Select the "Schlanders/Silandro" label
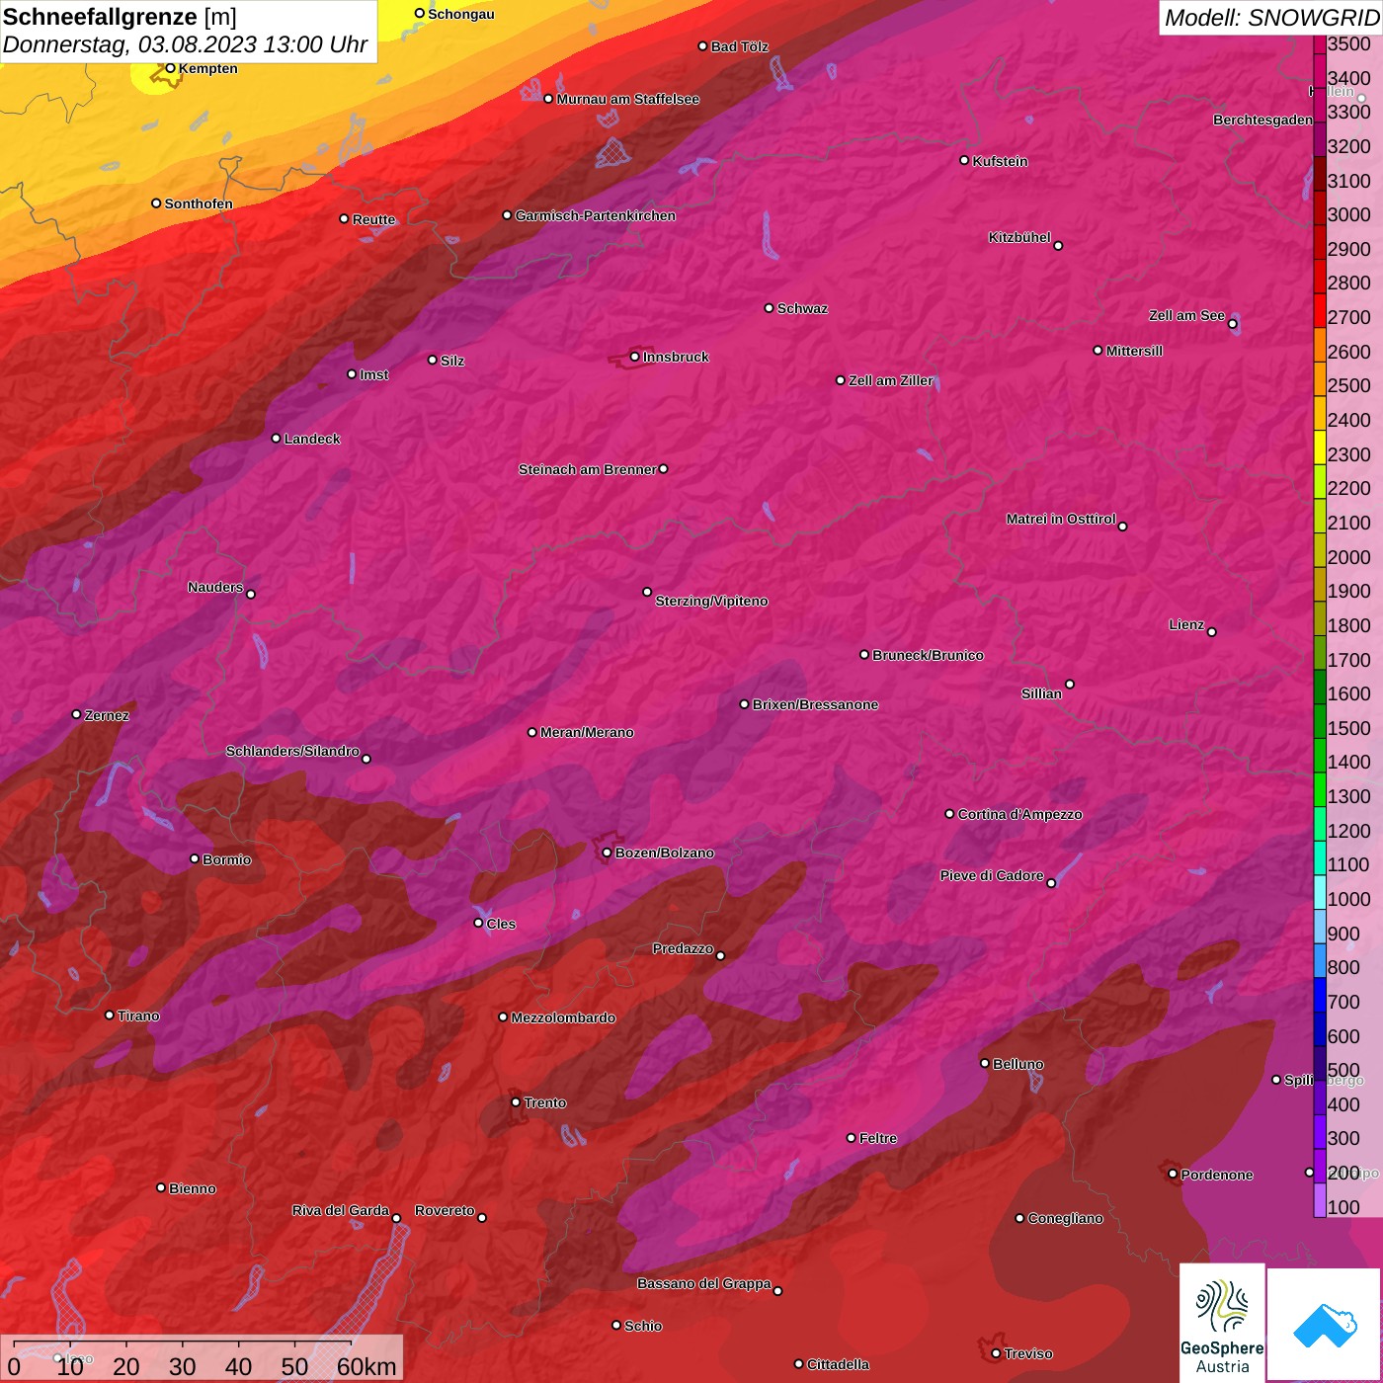This screenshot has width=1383, height=1383. (x=292, y=751)
